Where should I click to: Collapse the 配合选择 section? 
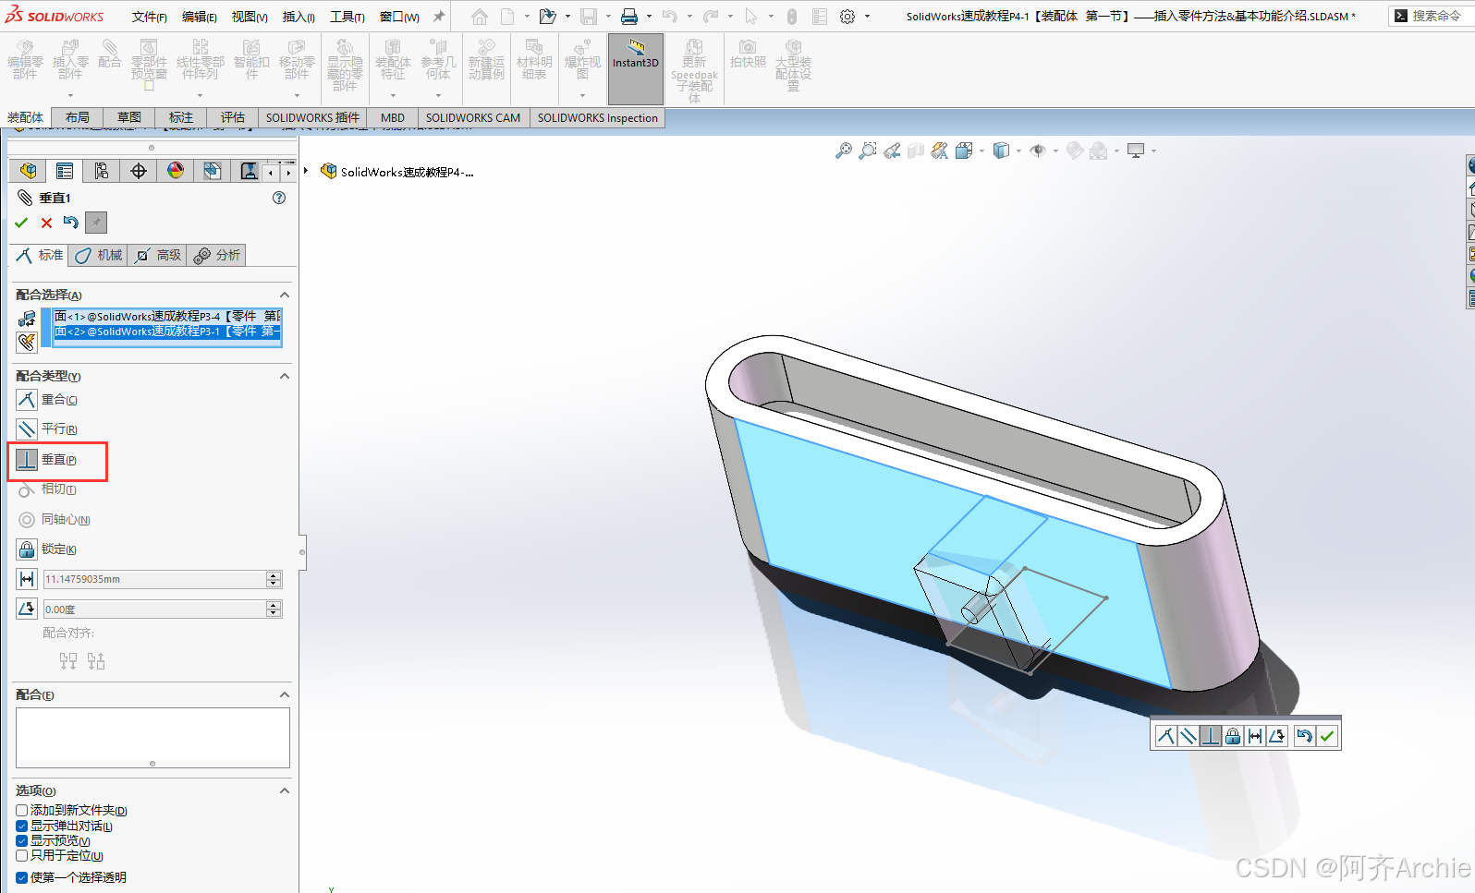[285, 295]
